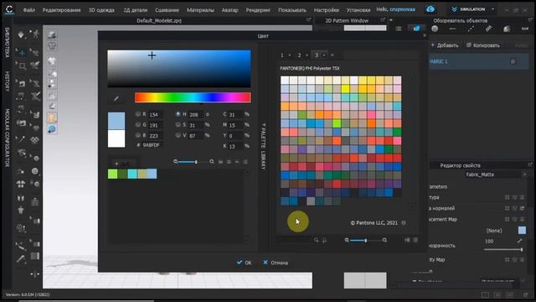The image size is (536, 302).
Task: Select the S saturation radio button
Action: [178, 125]
